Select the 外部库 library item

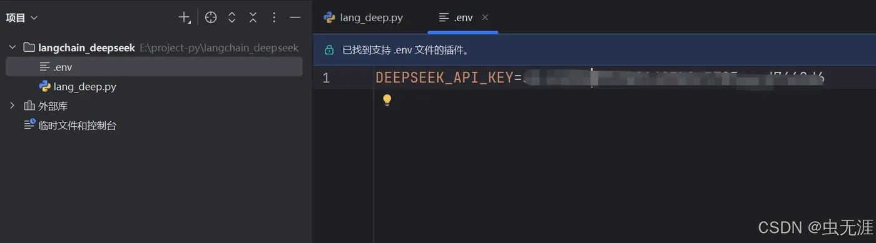(53, 106)
